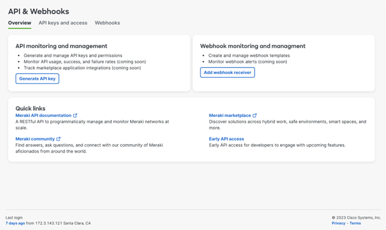Click external link icon beside Meraki community
Image resolution: width=386 pixels, height=230 pixels.
click(58, 139)
